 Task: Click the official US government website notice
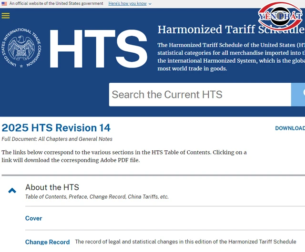tap(56, 4)
